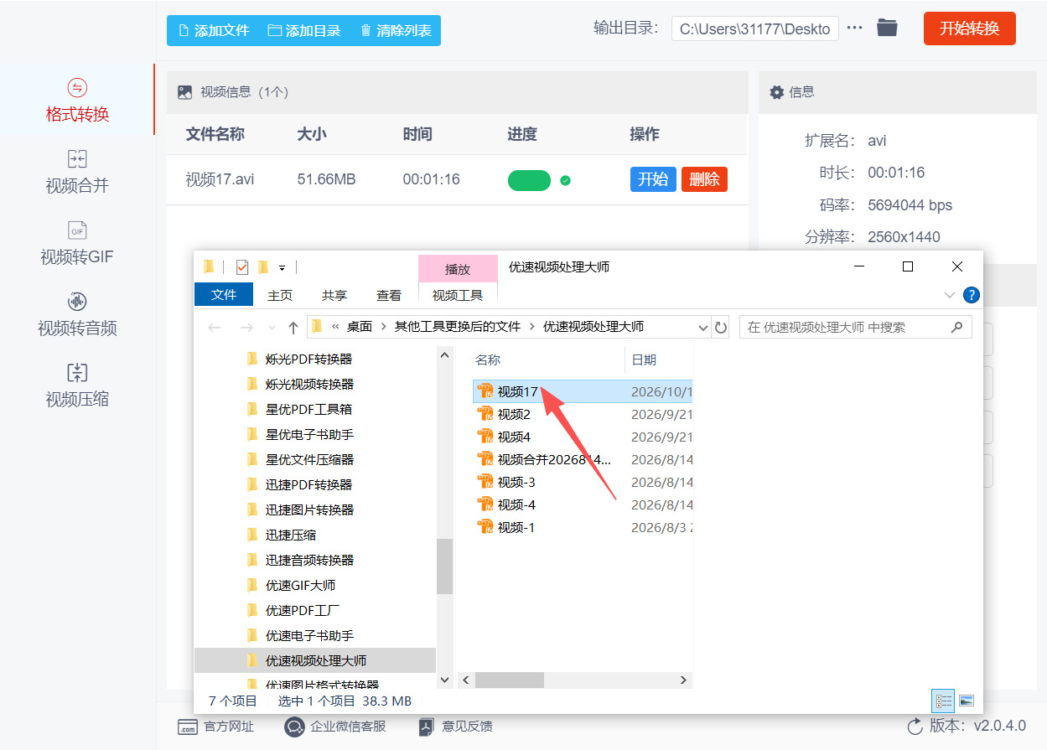Image resolution: width=1047 pixels, height=750 pixels.
Task: Click the 清除列表 clear list button
Action: pos(395,30)
